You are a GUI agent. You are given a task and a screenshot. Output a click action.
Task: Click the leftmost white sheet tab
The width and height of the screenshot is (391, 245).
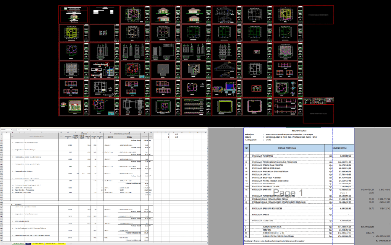18,243
